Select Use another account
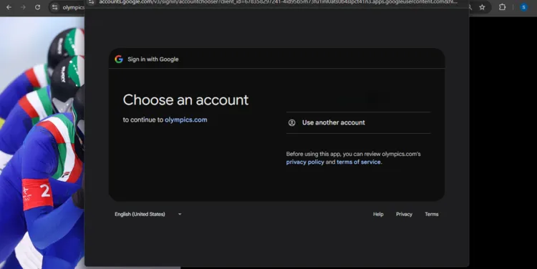 tap(359, 122)
